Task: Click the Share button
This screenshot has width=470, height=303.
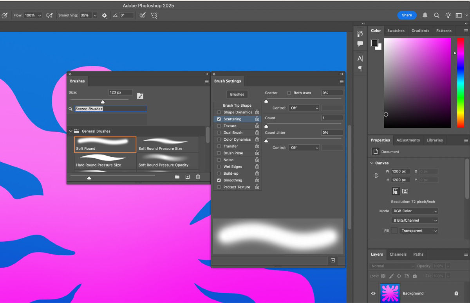Action: [x=407, y=15]
